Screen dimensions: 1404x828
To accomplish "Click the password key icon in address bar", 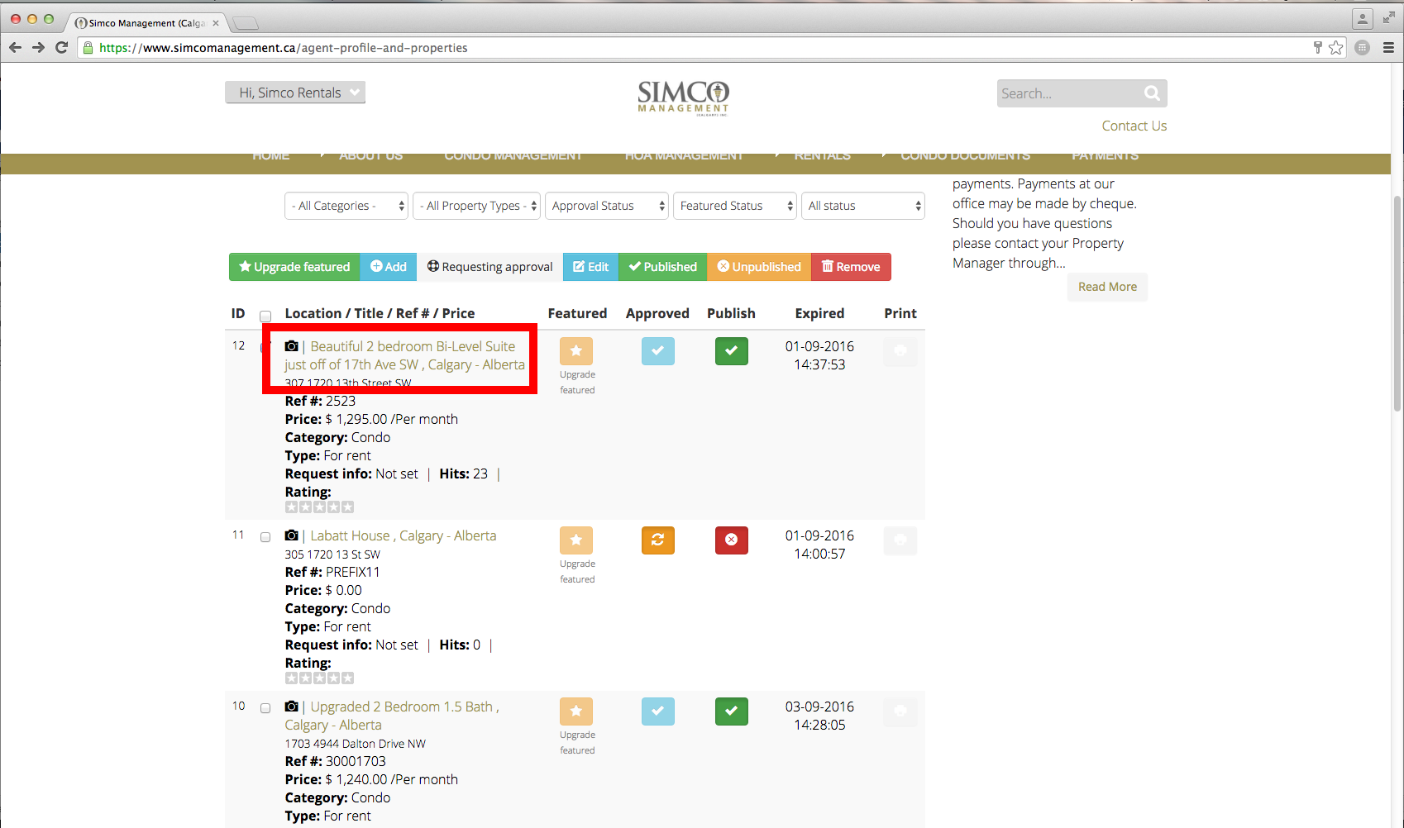I will point(1317,48).
